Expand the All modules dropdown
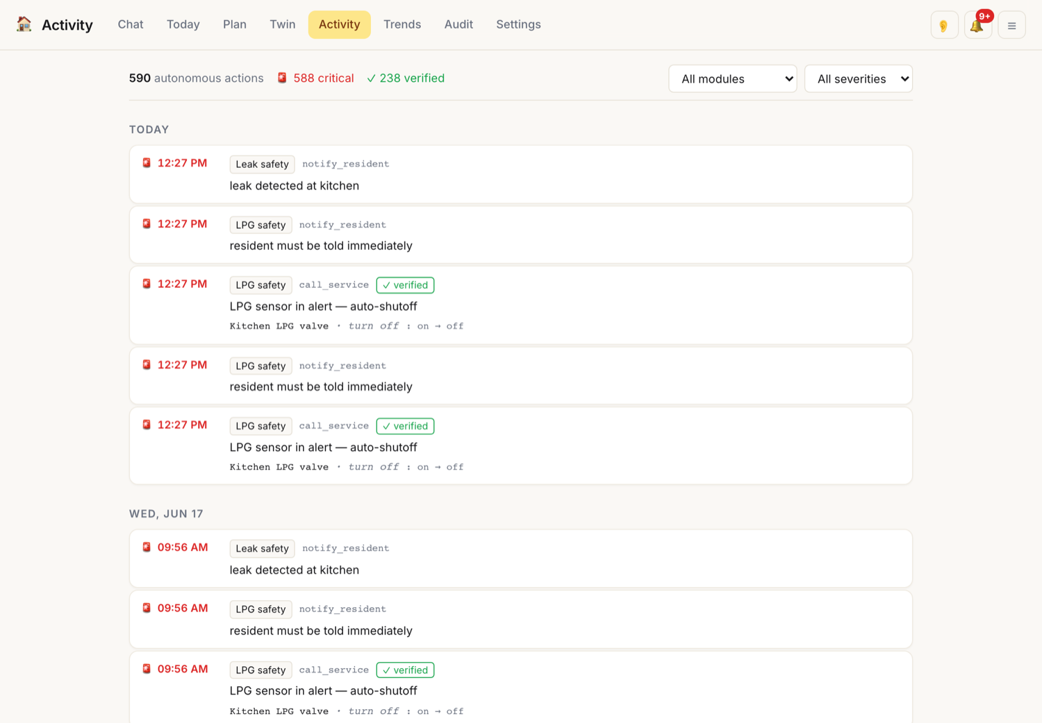Viewport: 1042px width, 723px height. click(x=733, y=78)
